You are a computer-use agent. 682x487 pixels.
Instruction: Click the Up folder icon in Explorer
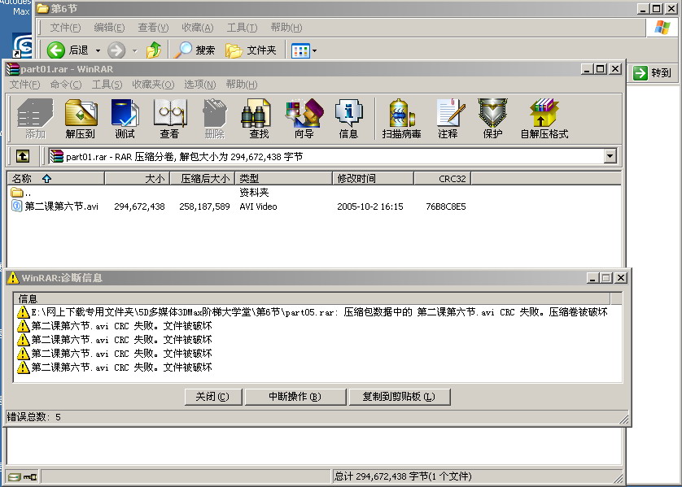click(x=154, y=50)
